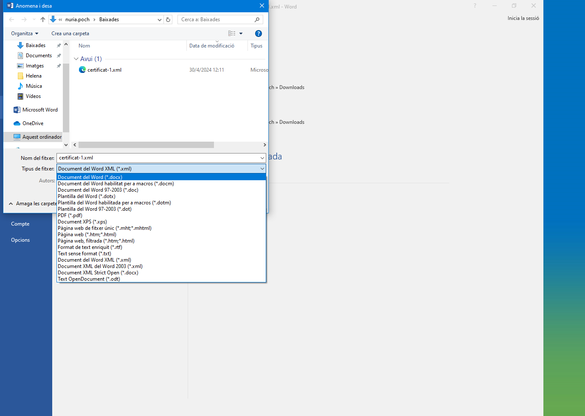585x416 pixels.
Task: Click Inicia la sessió link
Action: pos(523,18)
